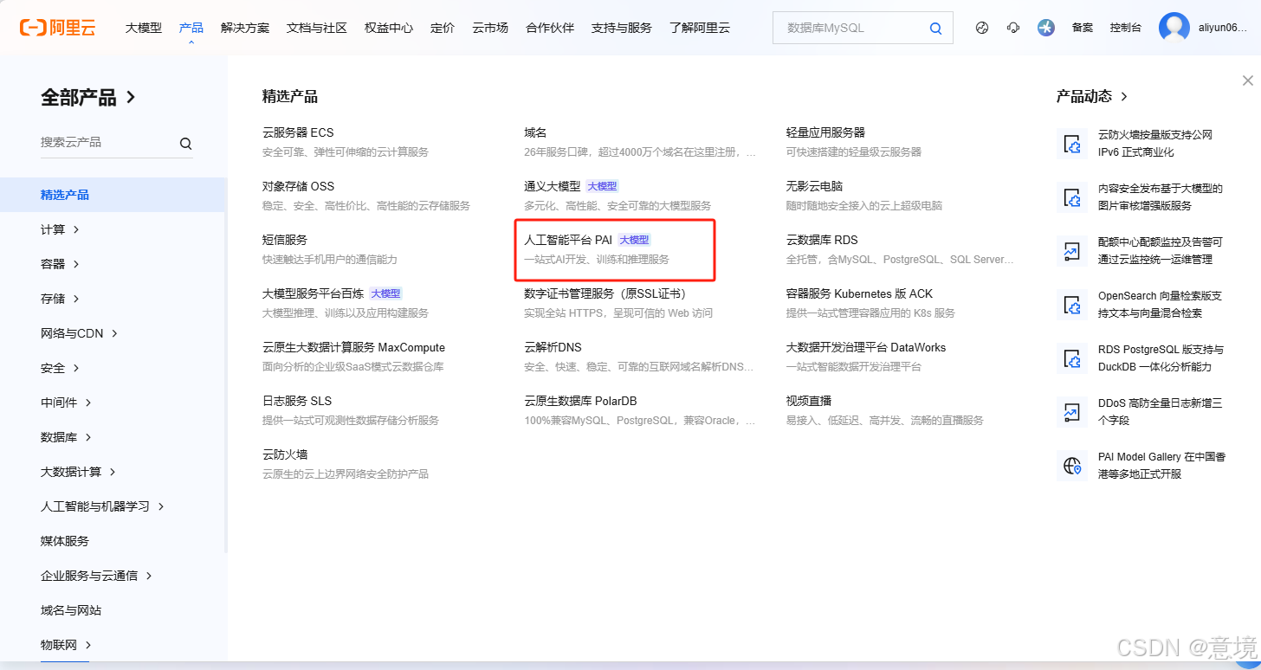Open the 解决方案 top menu
Screen dimensions: 1261x670
(x=245, y=28)
